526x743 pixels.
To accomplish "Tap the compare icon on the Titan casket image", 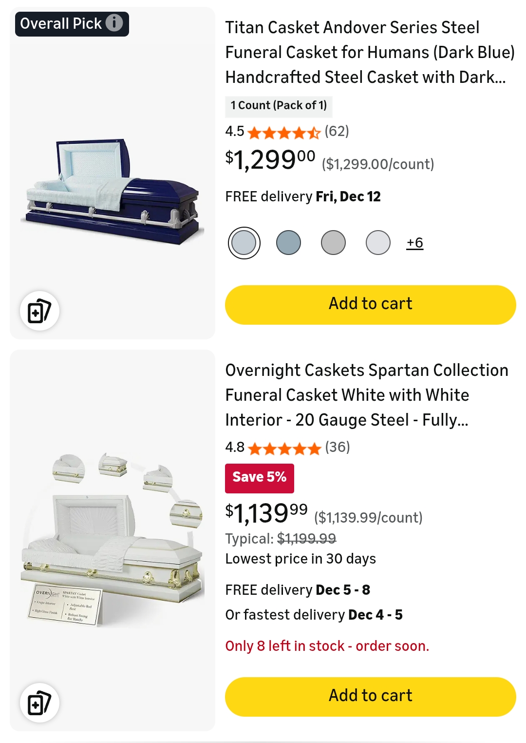I will (x=39, y=311).
